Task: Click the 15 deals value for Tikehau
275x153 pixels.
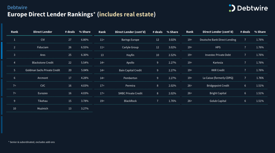Action: [70, 101]
